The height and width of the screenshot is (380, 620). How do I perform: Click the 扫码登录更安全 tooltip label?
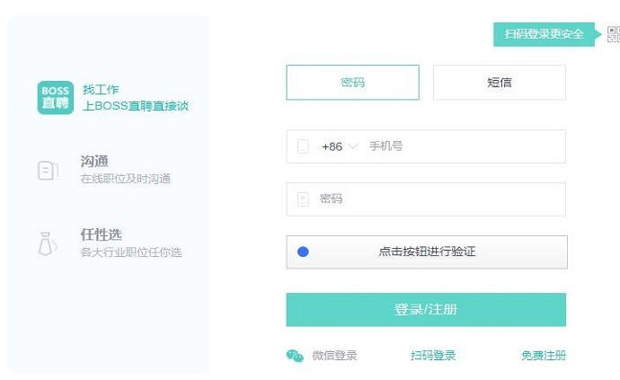[544, 34]
